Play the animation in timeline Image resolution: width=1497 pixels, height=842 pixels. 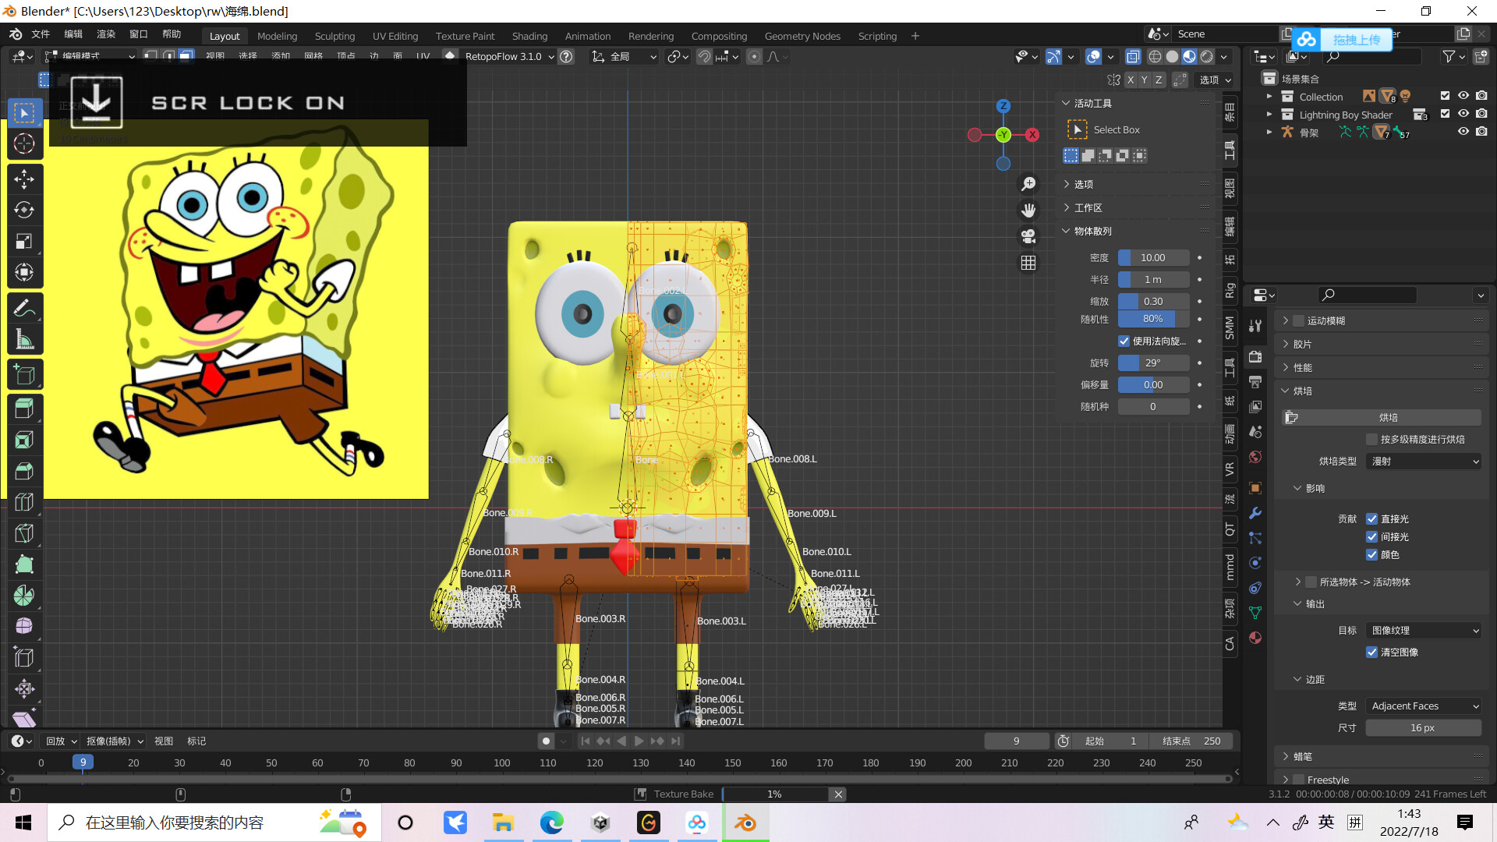point(639,741)
